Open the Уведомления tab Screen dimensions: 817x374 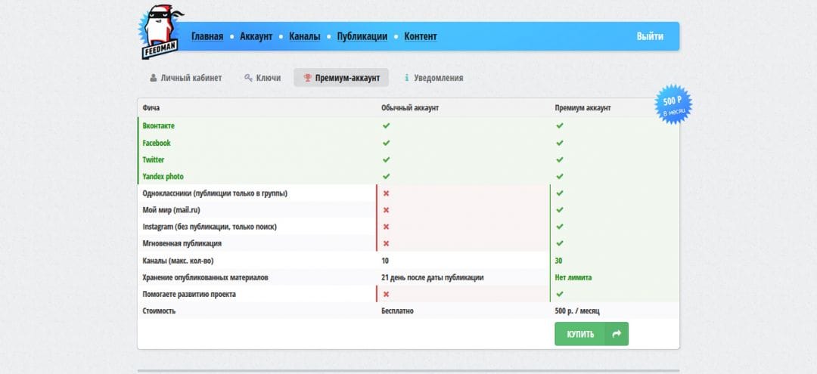click(433, 78)
